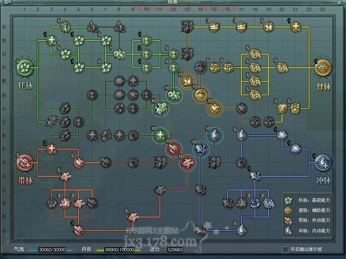Click the blue crescent moon node marked level 3

[255, 203]
